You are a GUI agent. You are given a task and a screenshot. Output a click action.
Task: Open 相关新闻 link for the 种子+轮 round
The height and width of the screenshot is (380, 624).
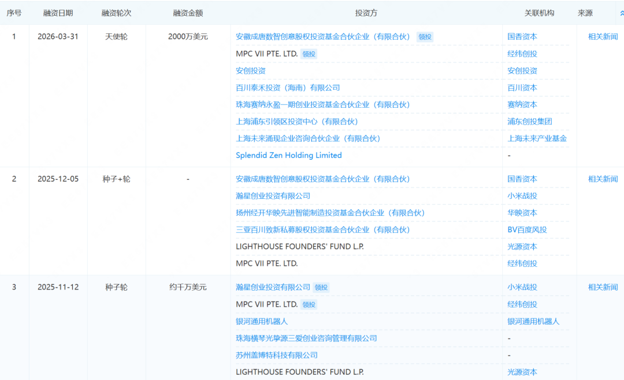click(603, 179)
